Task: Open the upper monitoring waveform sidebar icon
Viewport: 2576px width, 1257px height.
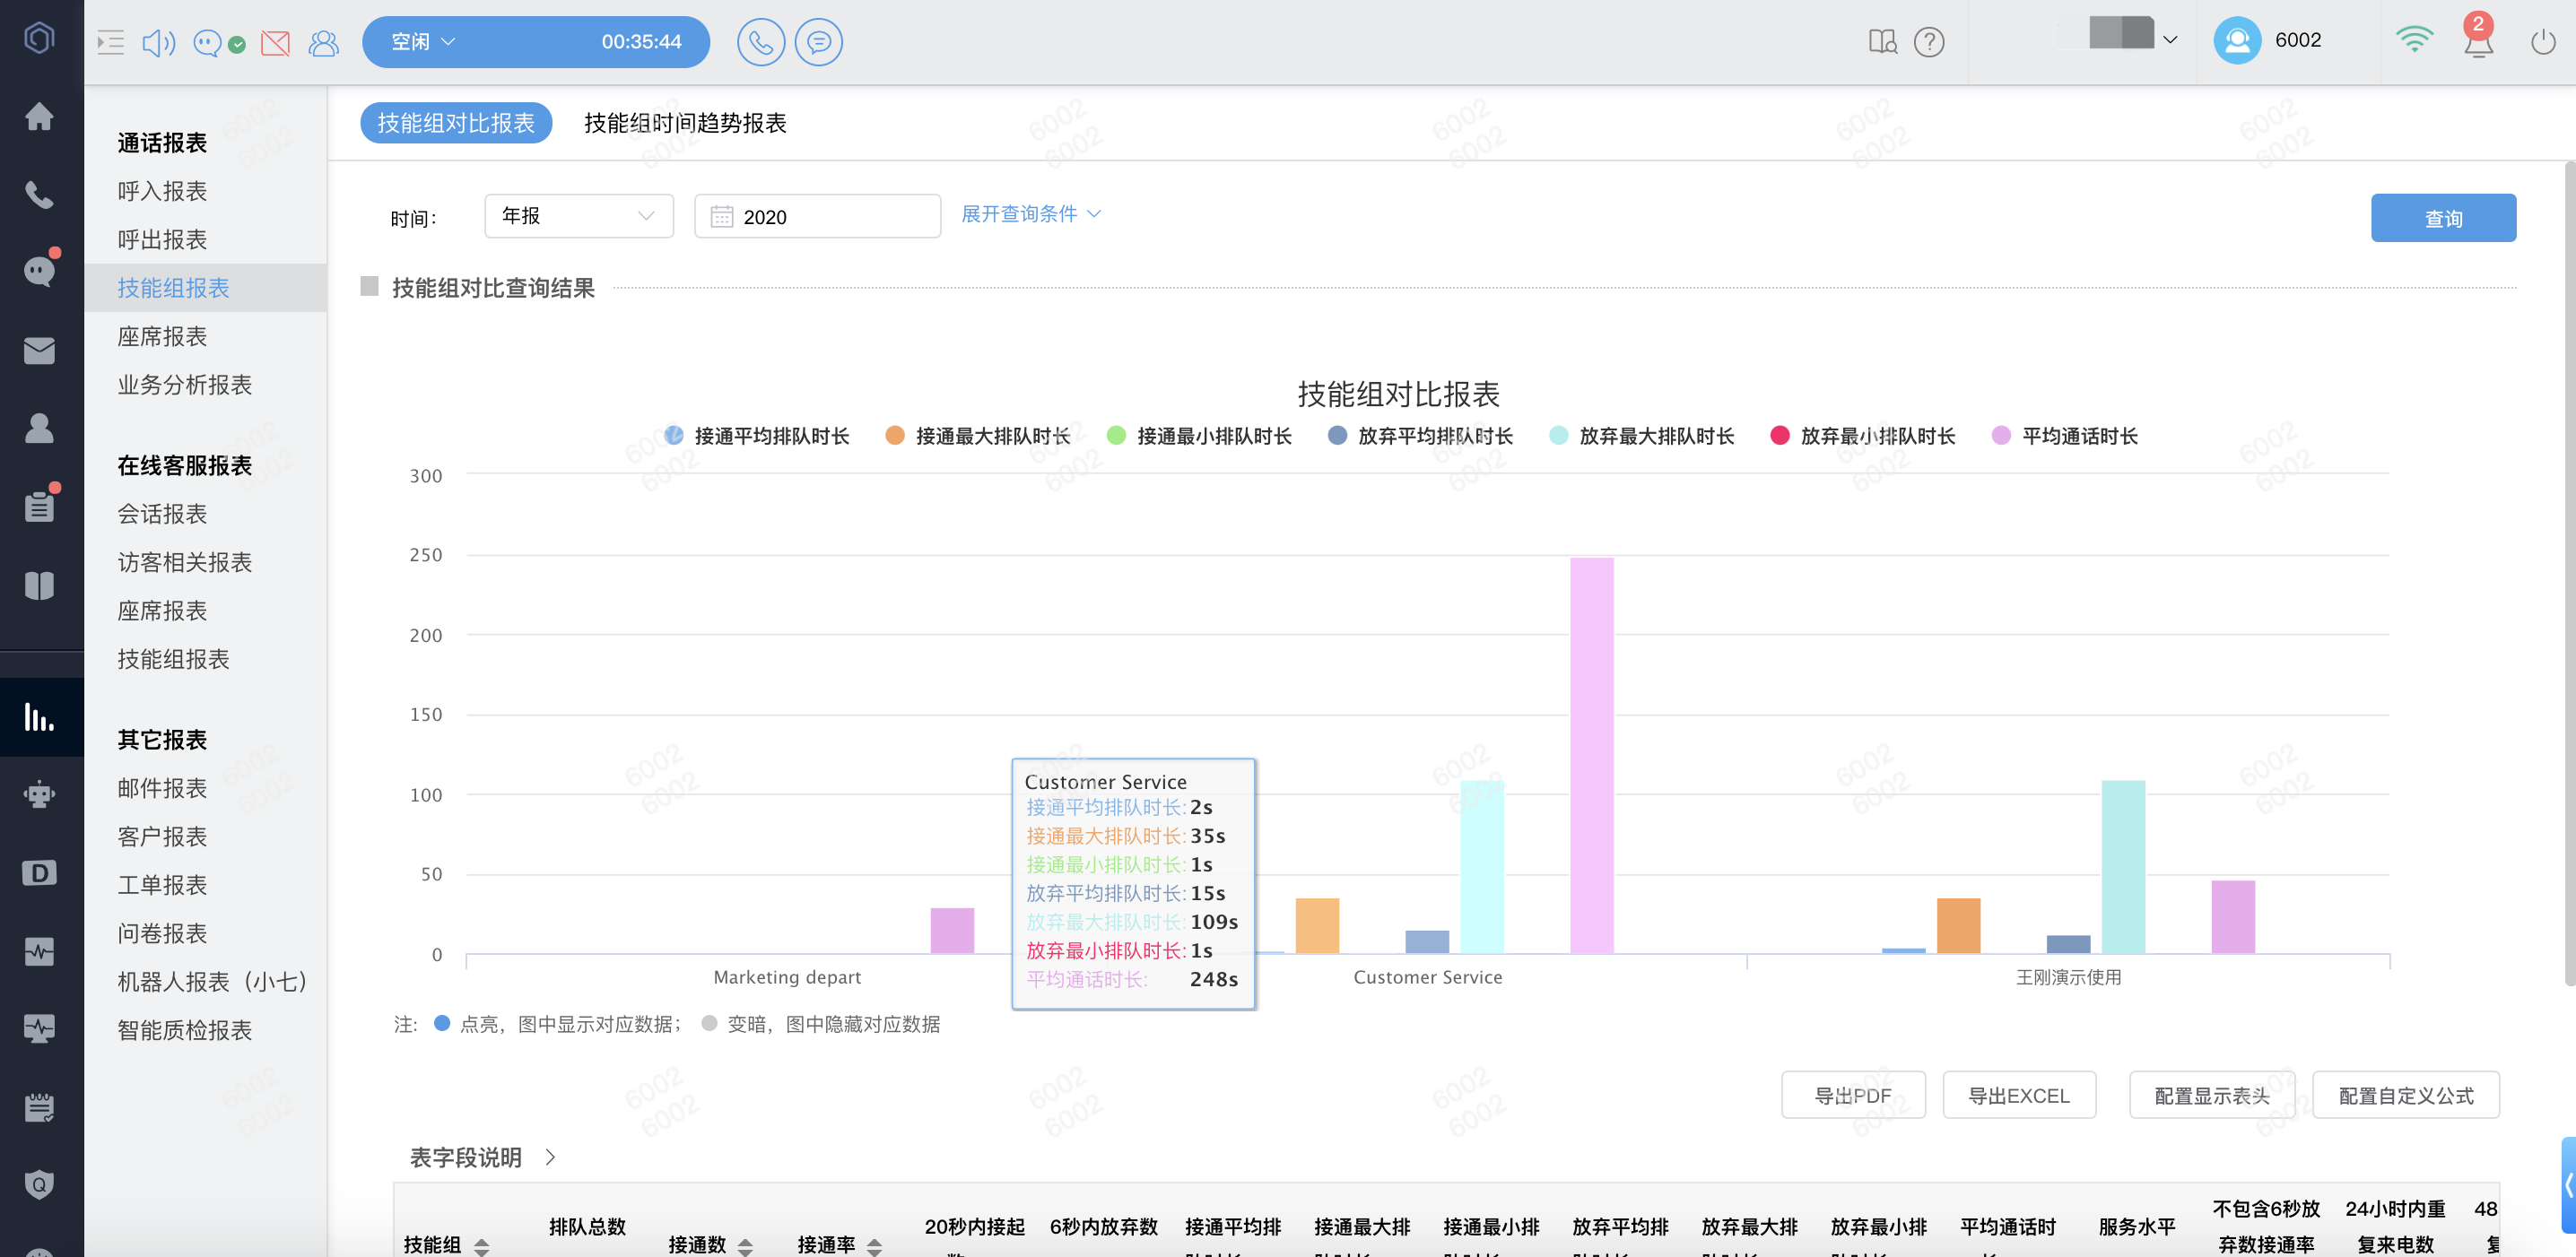Action: point(39,951)
